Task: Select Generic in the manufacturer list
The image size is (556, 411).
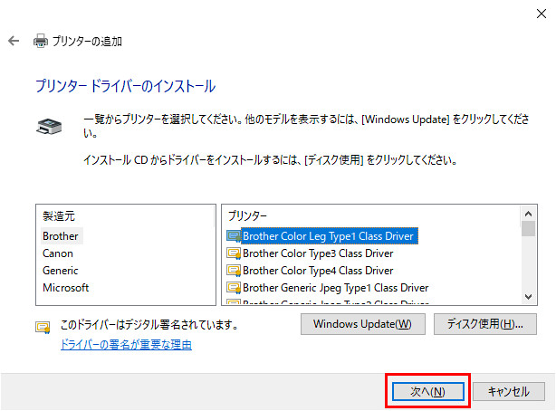Action: point(61,271)
